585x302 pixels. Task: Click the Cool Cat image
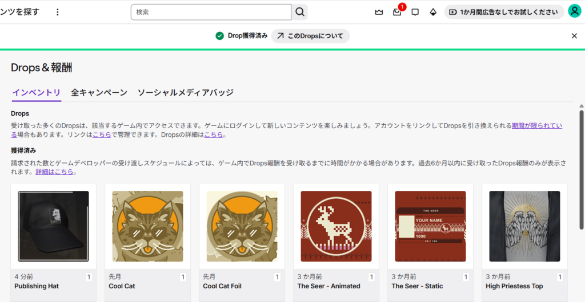click(148, 226)
